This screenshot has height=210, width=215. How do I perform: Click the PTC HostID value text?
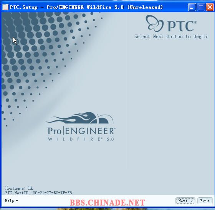(52, 193)
